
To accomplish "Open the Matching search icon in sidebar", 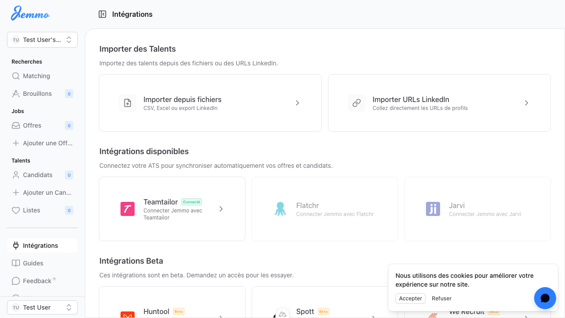I will (15, 76).
